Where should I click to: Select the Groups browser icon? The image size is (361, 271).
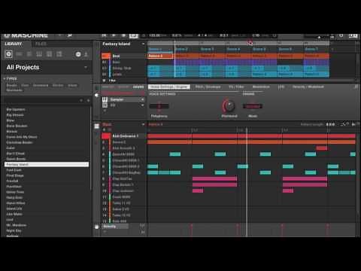coord(19,54)
